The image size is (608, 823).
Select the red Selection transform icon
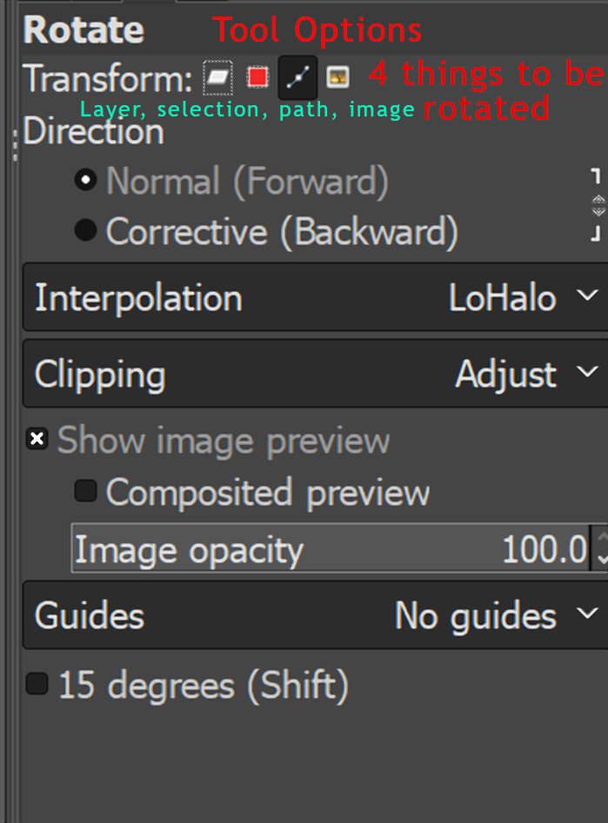pos(257,78)
